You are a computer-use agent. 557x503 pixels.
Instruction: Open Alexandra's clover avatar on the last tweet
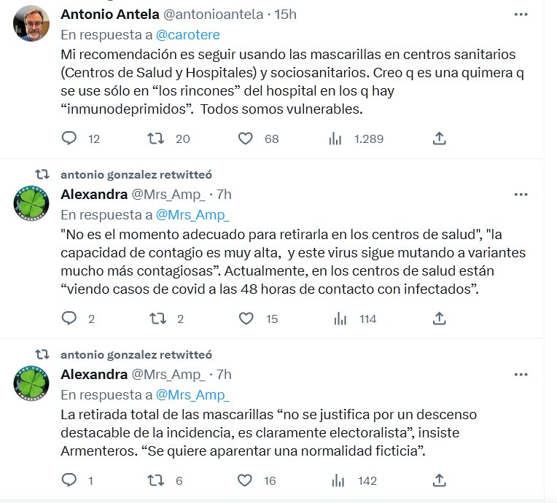tap(32, 384)
